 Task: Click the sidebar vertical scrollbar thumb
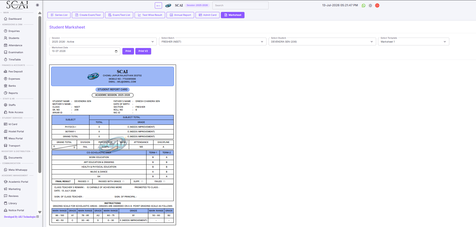[40, 94]
